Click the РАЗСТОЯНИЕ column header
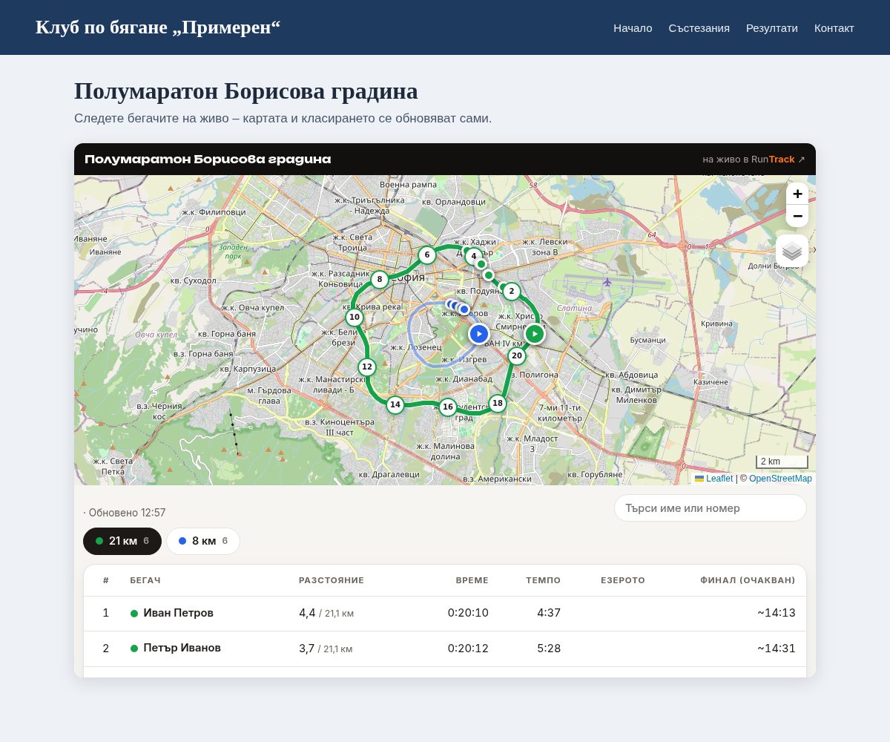 pos(332,580)
